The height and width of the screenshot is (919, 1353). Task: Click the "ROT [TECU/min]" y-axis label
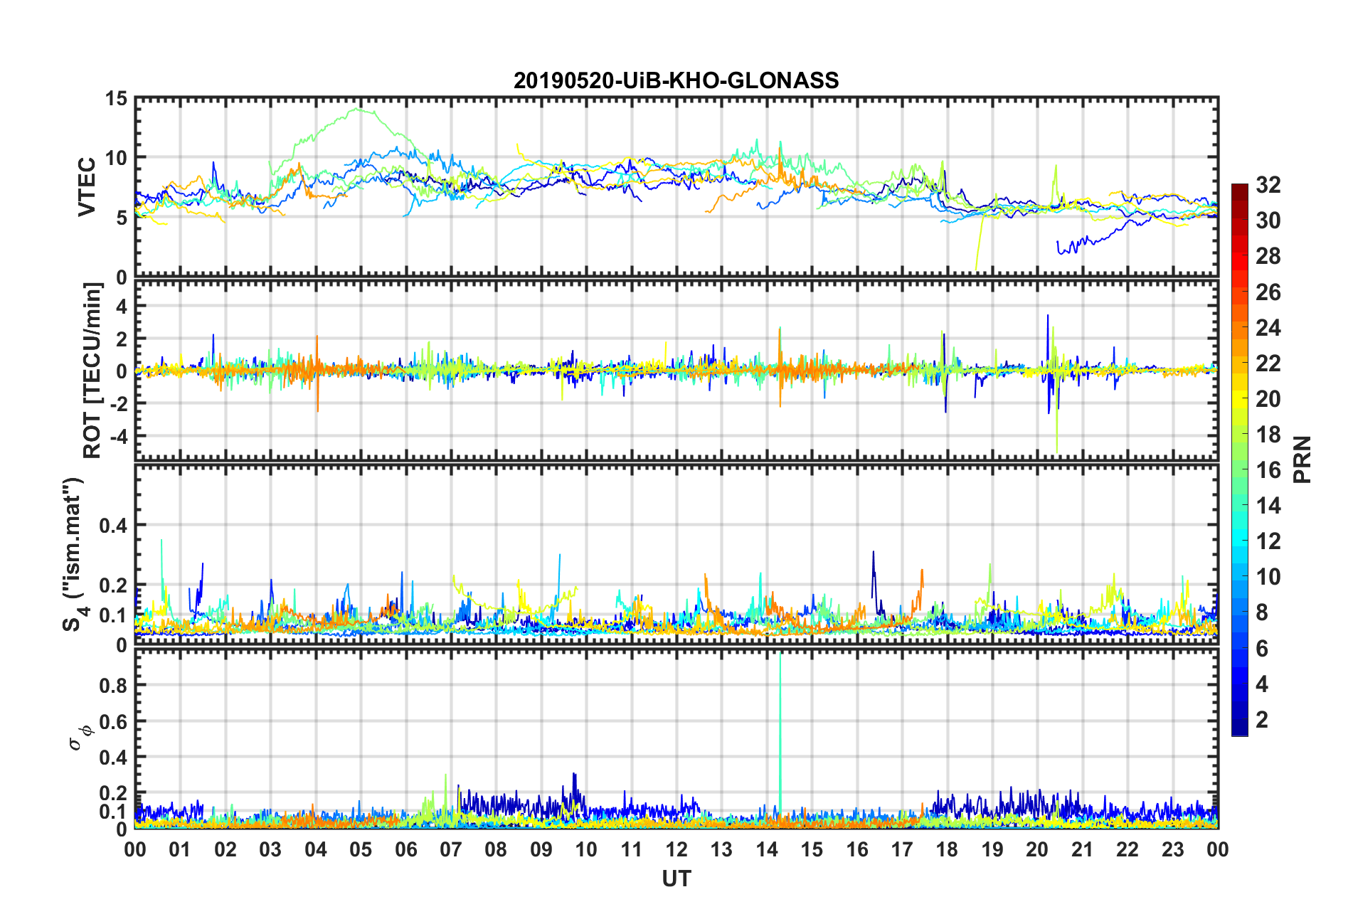click(x=92, y=371)
